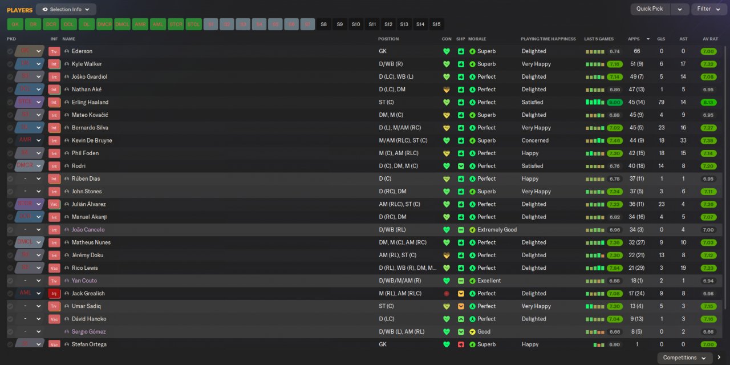Click Stefan Ortega's red sharpness icon
The width and height of the screenshot is (730, 365).
point(461,344)
